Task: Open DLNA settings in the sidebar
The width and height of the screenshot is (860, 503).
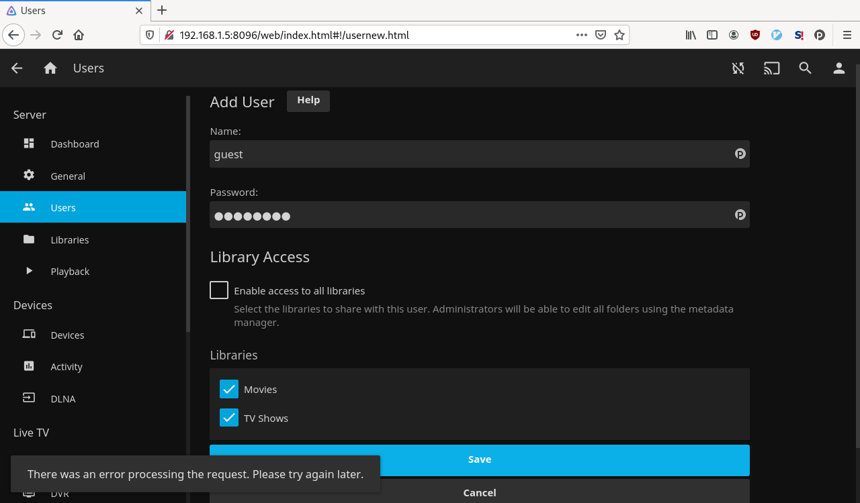Action: 62,398
